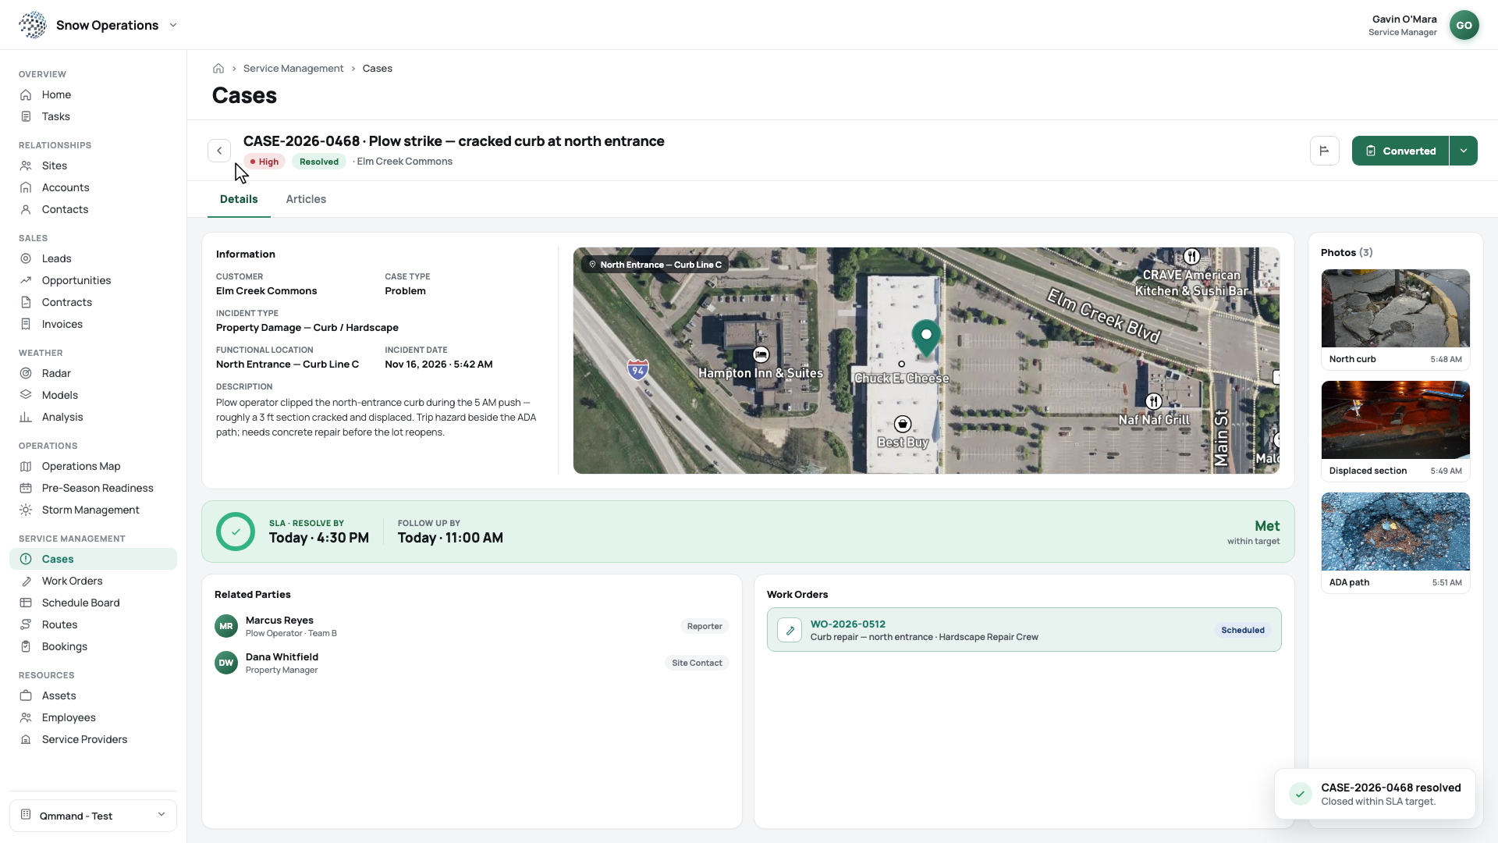The height and width of the screenshot is (843, 1498).
Task: Click the Naf Naf Grill map marker
Action: (1154, 401)
